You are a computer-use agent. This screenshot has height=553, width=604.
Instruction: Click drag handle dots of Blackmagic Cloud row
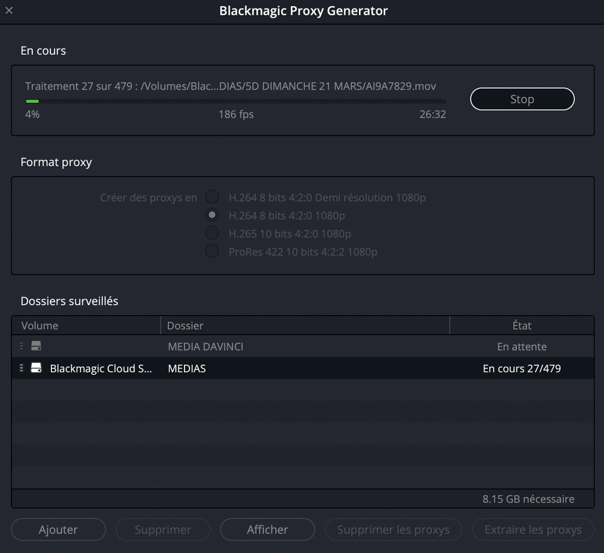coord(21,368)
